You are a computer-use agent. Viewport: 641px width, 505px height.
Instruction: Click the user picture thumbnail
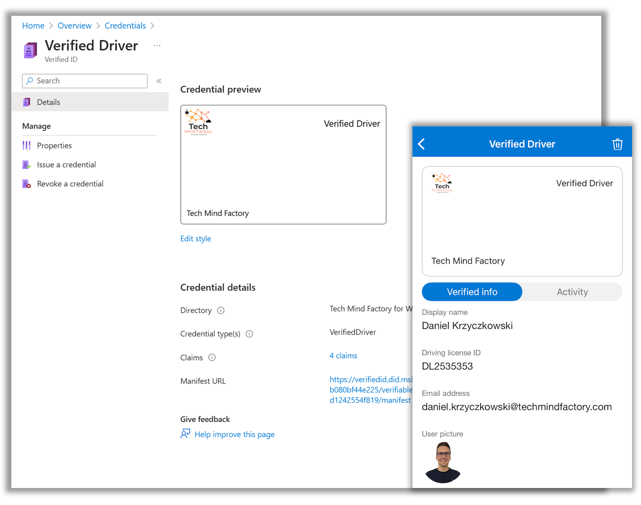point(443,462)
